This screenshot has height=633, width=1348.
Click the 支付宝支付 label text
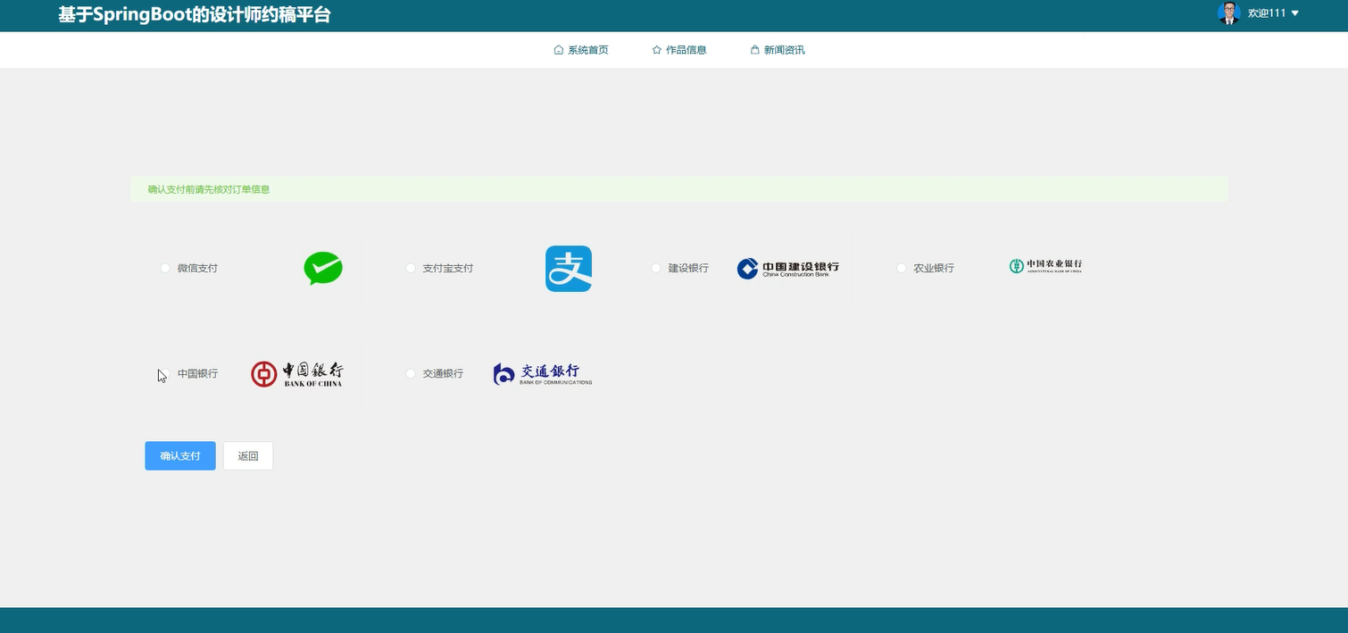coord(448,268)
